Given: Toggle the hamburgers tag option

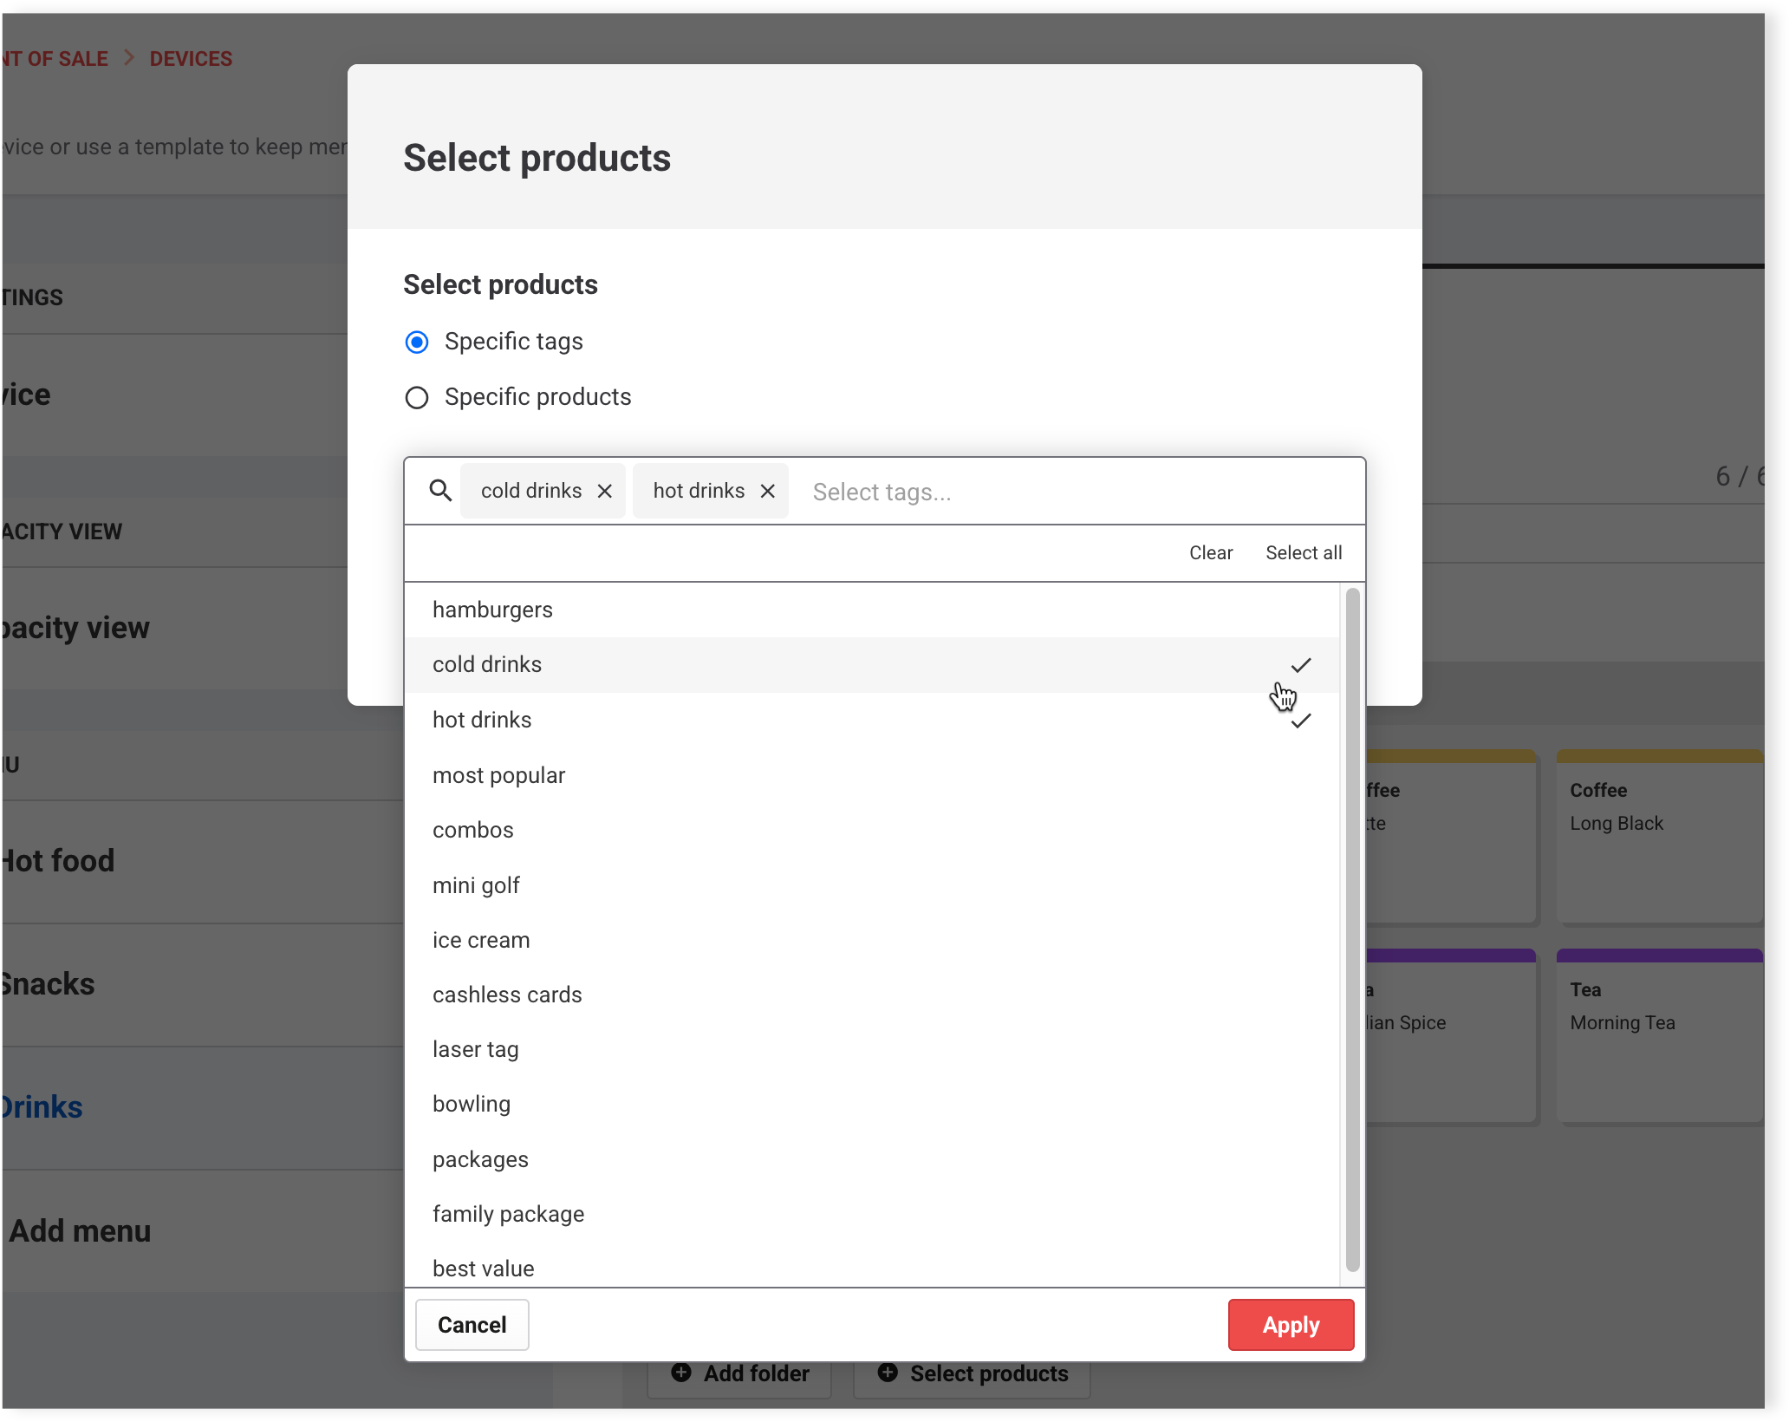Looking at the screenshot, I should 492,610.
